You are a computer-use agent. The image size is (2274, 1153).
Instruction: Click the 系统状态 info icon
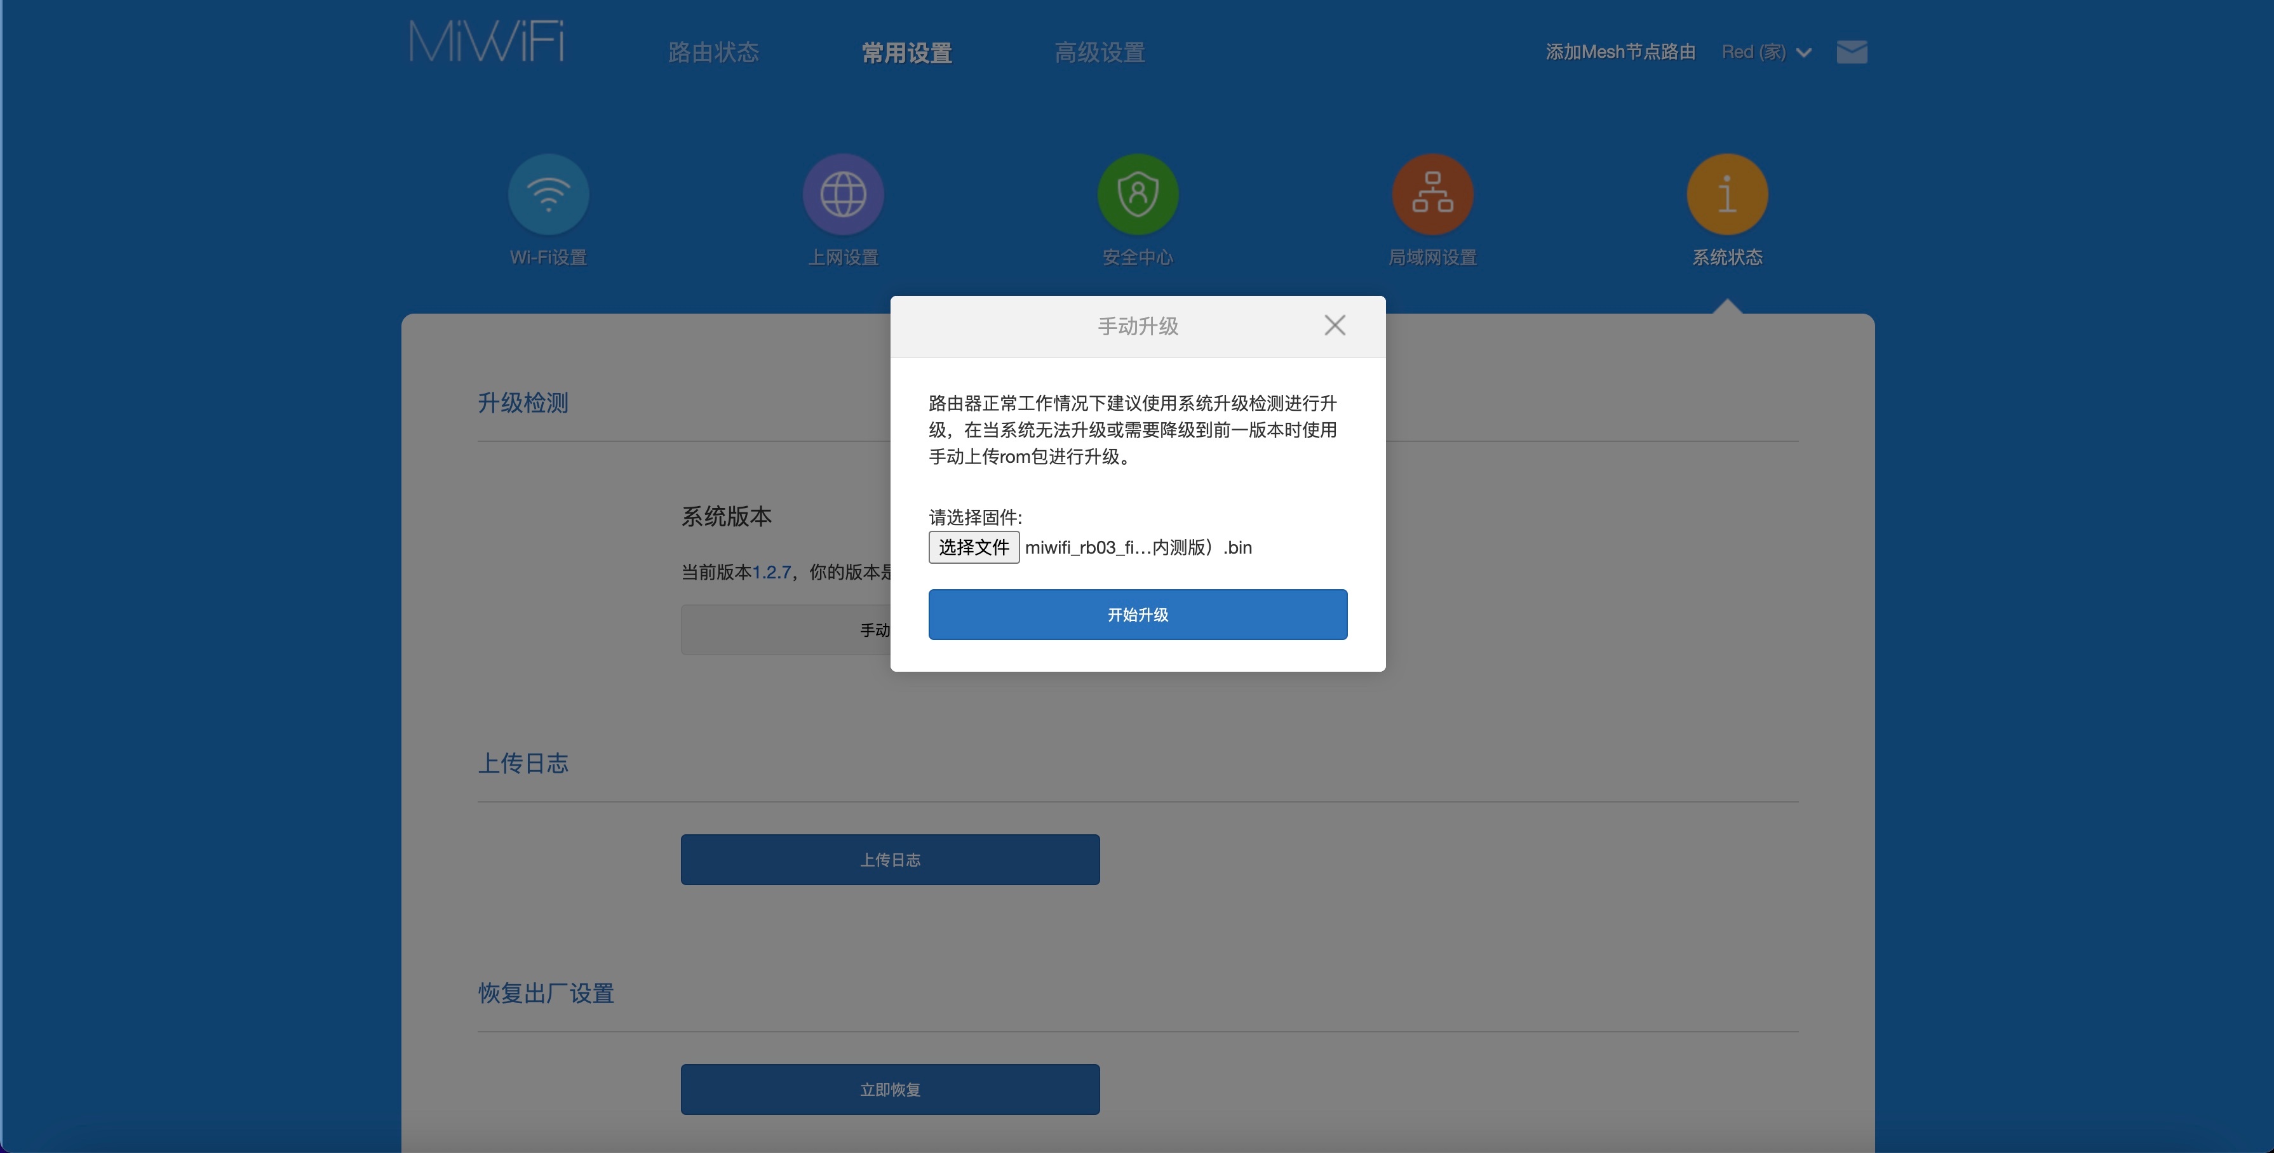point(1726,194)
